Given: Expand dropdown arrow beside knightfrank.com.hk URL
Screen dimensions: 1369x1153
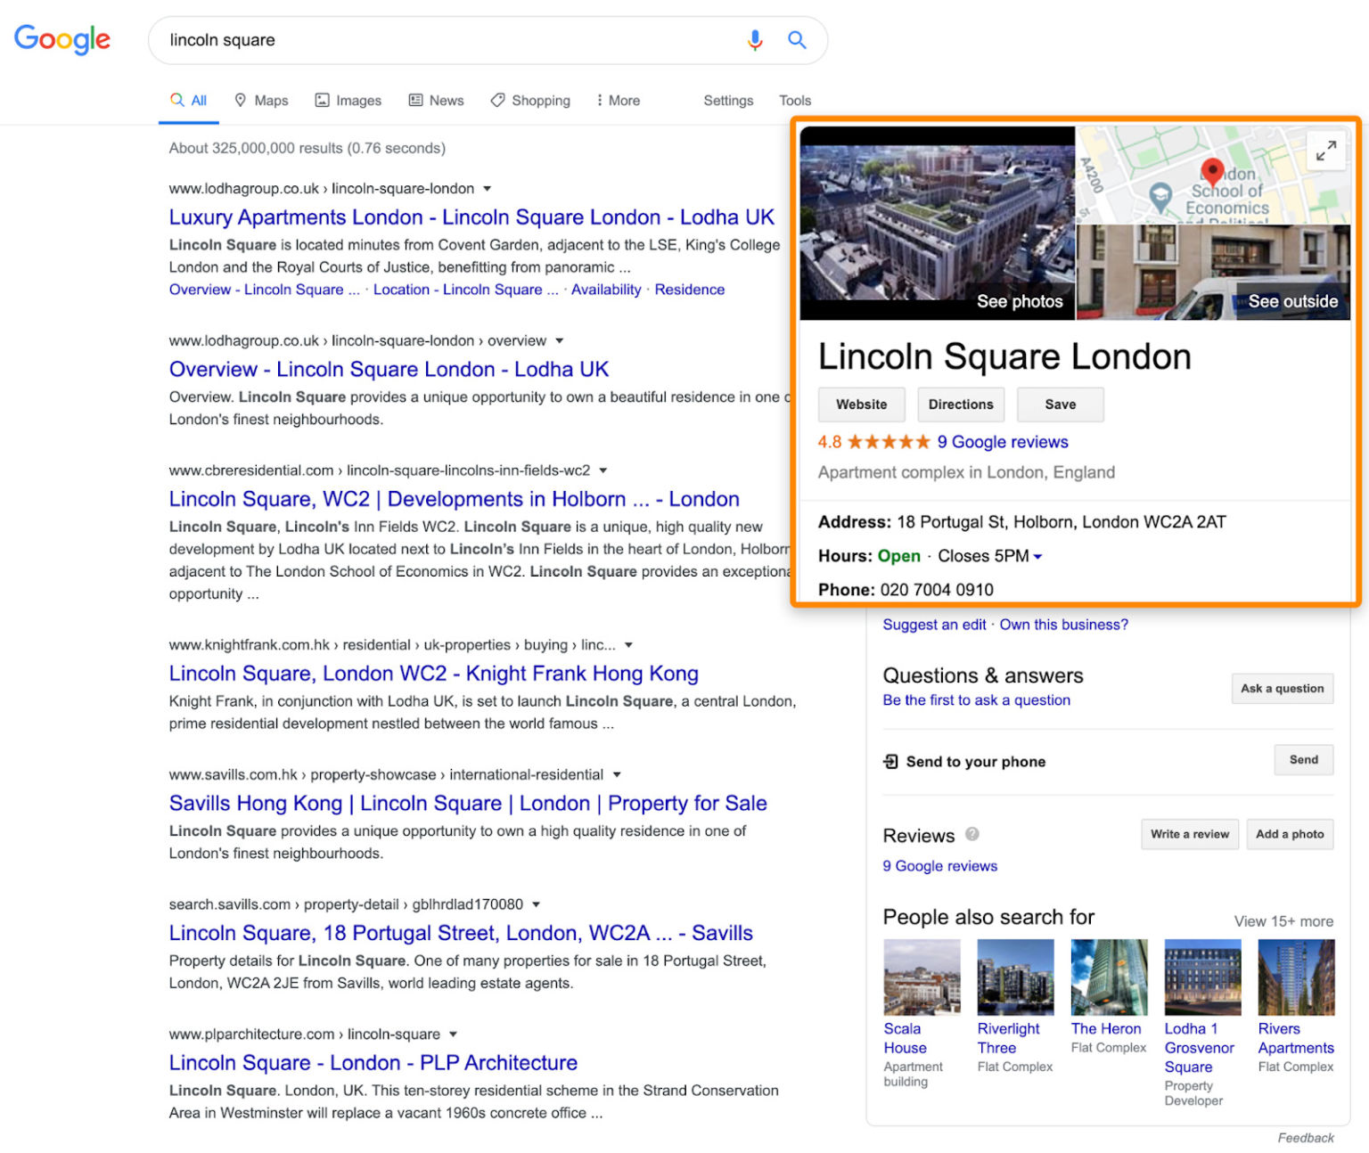Looking at the screenshot, I should click(629, 645).
